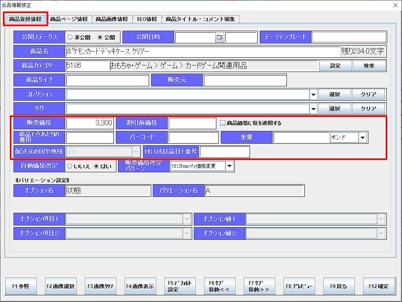Choose いいえ for 自動価格改定
The height and width of the screenshot is (302, 402).
point(70,166)
